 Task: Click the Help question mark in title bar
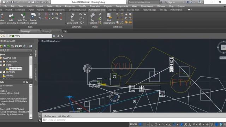click(199, 2)
